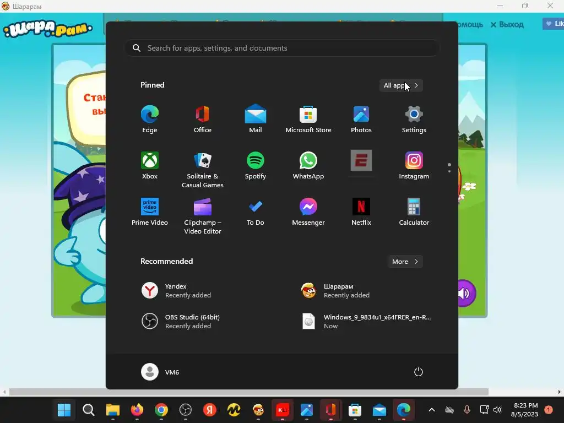Switch to Шарарам taskbar icon
This screenshot has height=423, width=564.
tap(258, 410)
